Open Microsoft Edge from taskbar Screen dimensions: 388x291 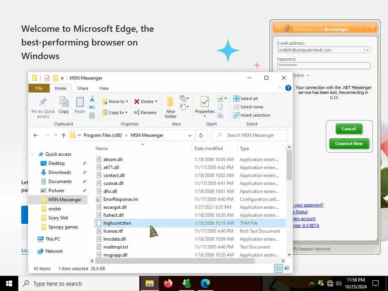tap(205, 283)
